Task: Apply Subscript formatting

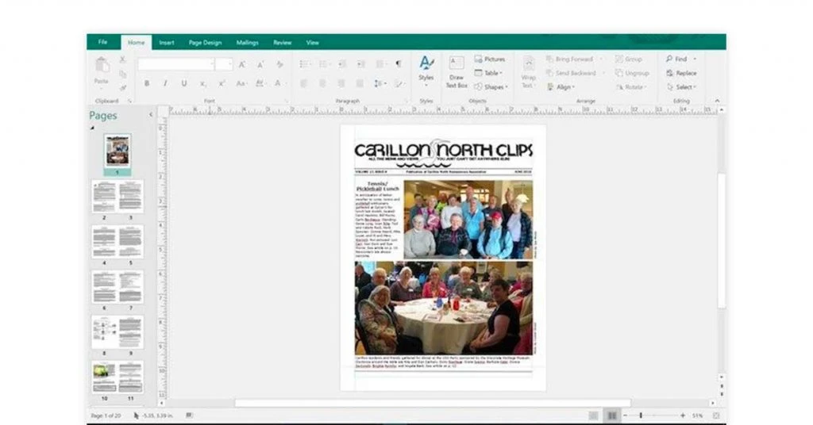Action: pyautogui.click(x=202, y=83)
